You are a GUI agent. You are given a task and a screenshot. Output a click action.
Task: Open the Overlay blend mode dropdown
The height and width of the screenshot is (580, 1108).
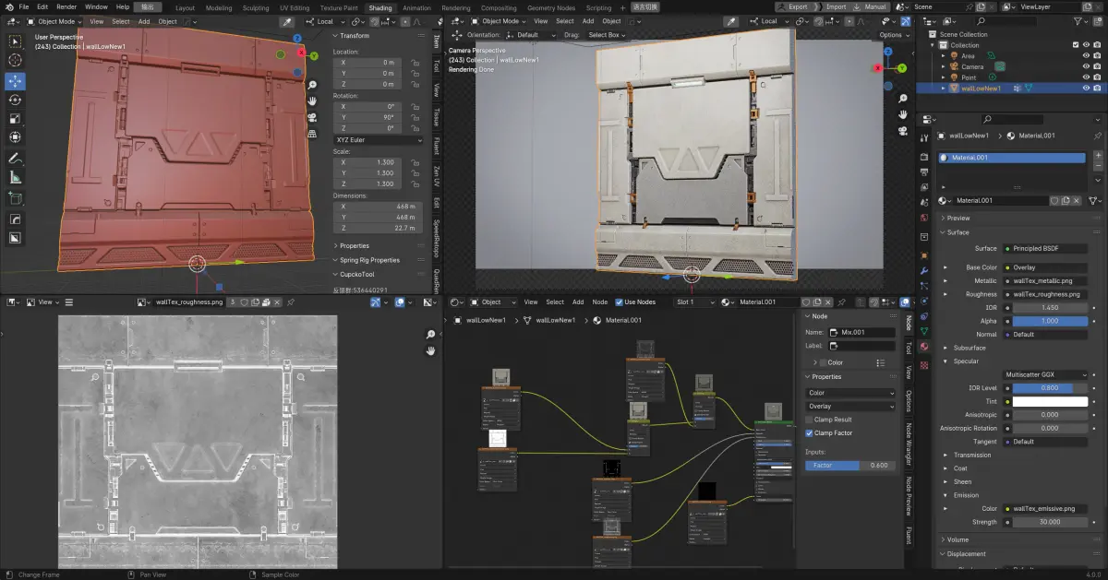[x=850, y=406]
